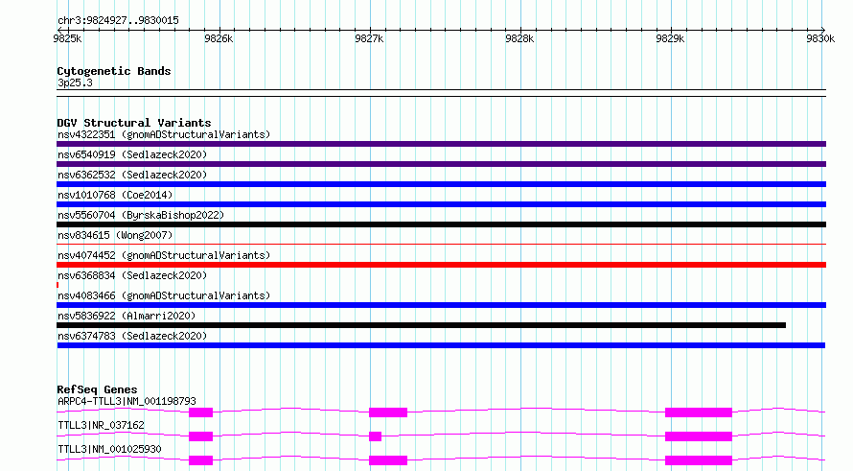Click the 9827k ruler tick label
The height and width of the screenshot is (471, 853).
[x=369, y=38]
